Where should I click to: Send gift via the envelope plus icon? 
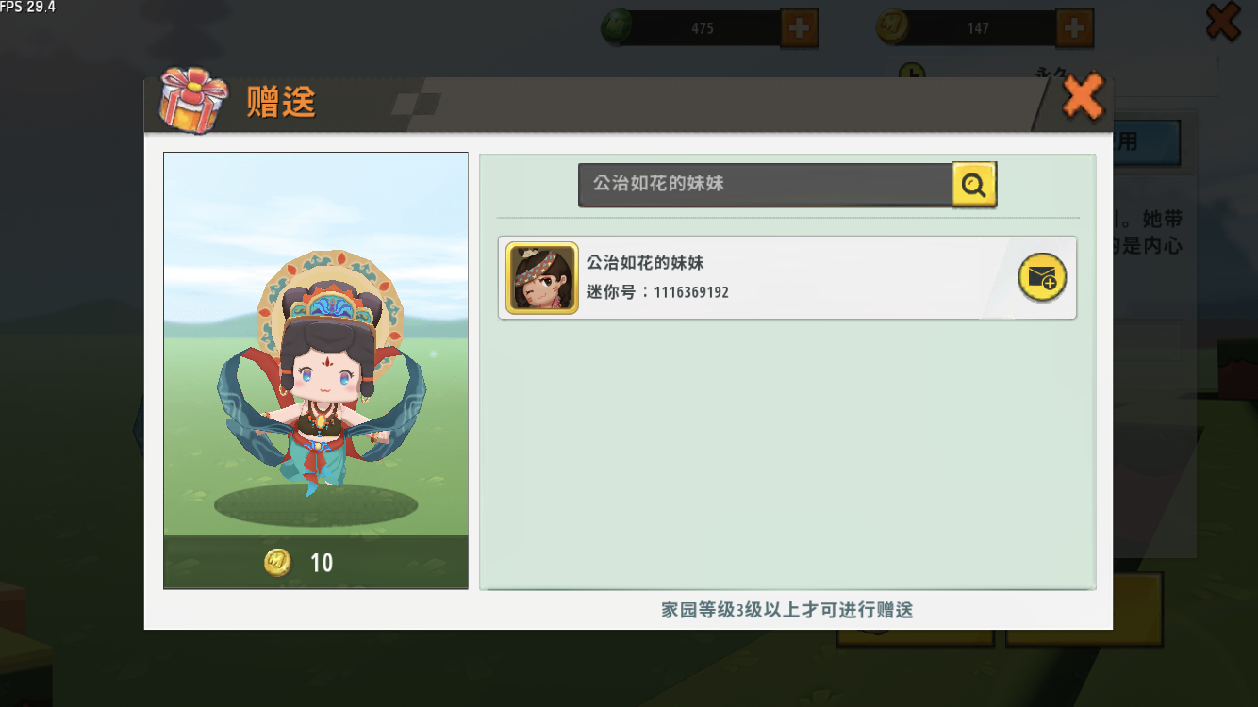click(1042, 277)
